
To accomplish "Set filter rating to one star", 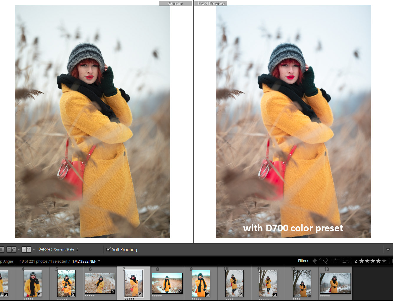I will [x=361, y=261].
